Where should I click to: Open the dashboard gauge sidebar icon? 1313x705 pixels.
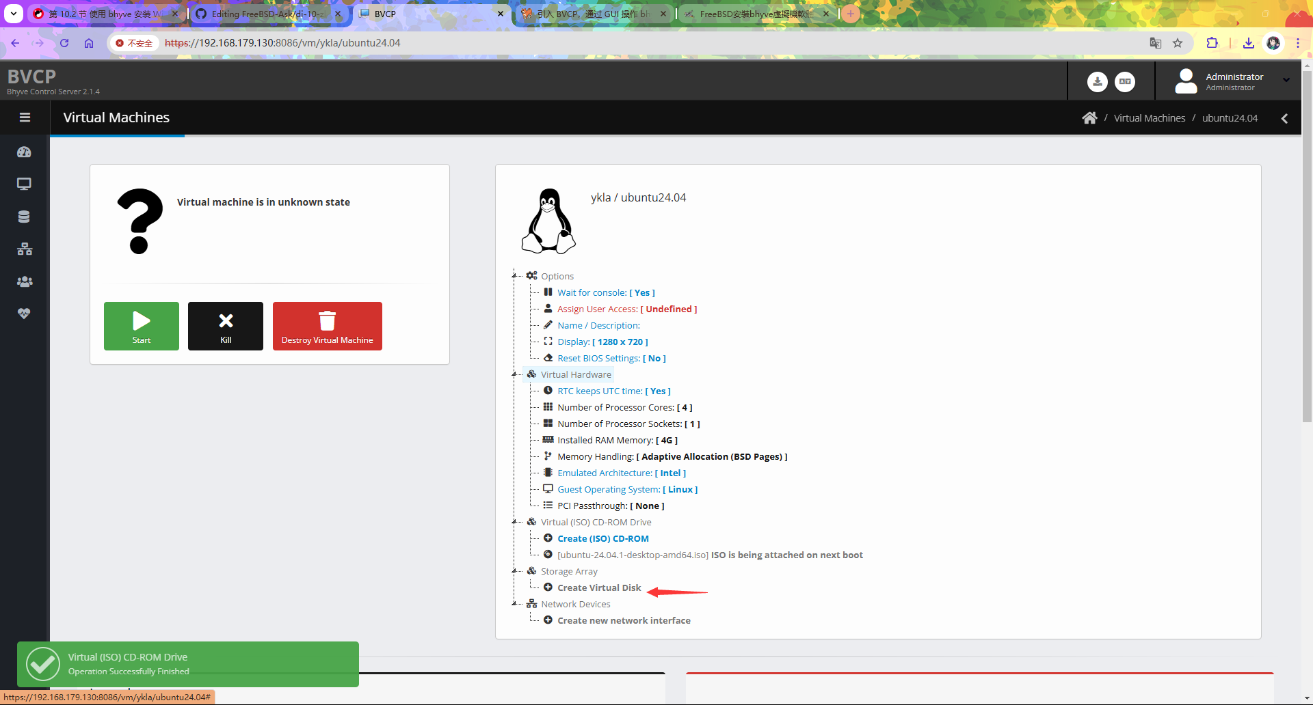coord(24,152)
